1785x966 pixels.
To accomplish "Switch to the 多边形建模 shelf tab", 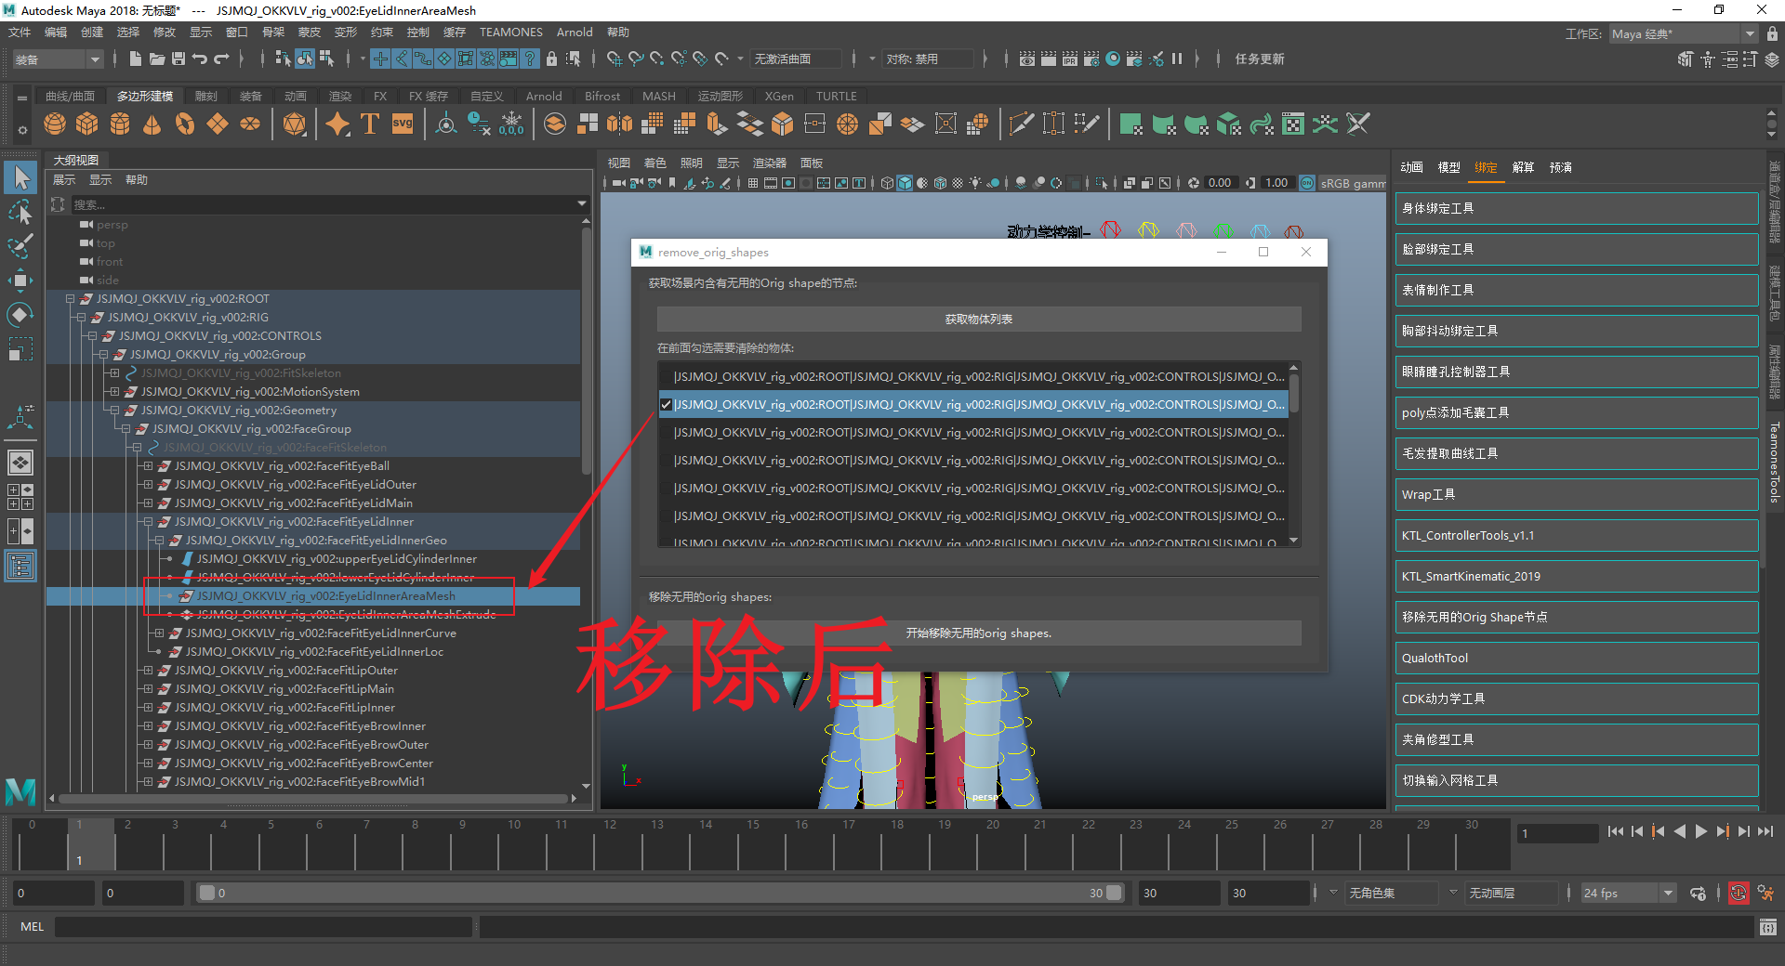I will pos(145,97).
